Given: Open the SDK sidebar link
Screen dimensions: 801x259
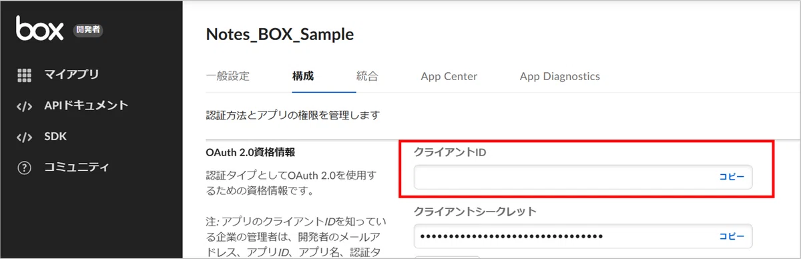Looking at the screenshot, I should (55, 137).
